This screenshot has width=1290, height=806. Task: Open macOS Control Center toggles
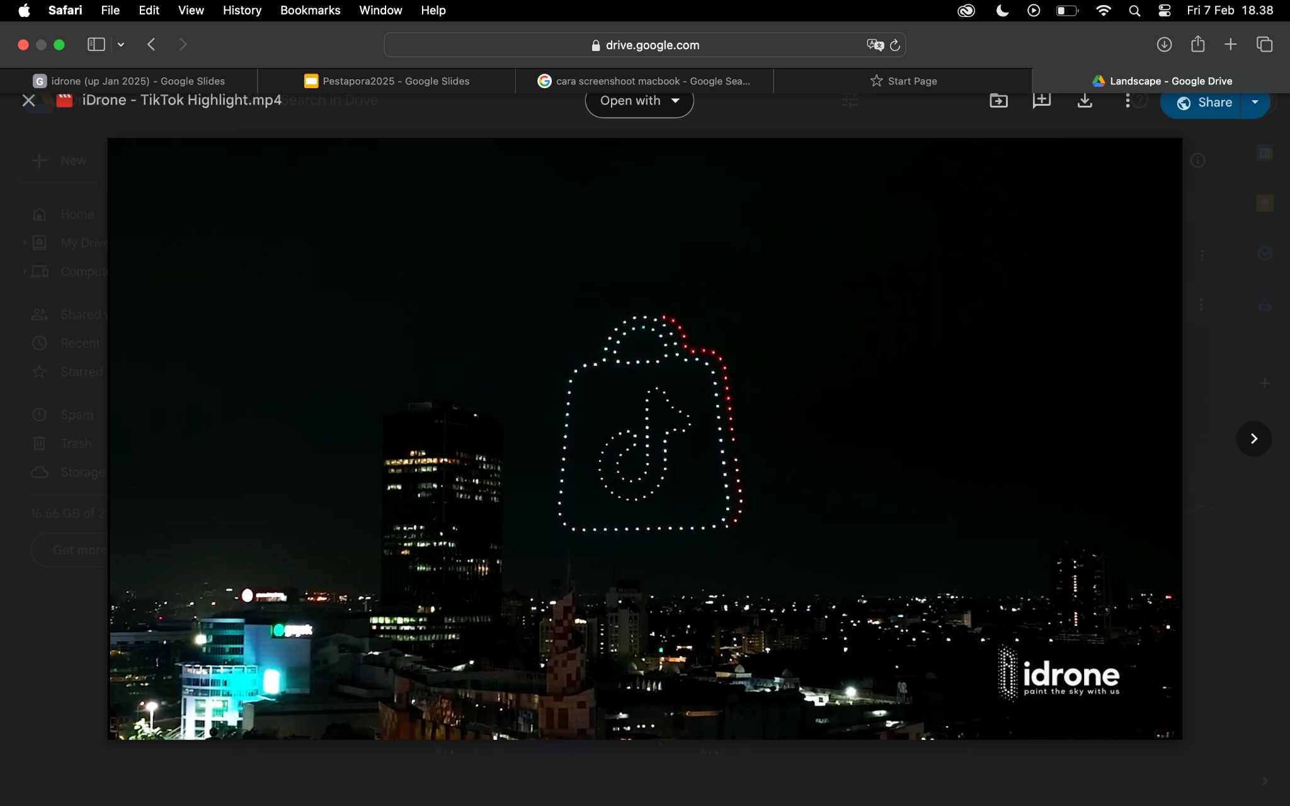click(1164, 10)
